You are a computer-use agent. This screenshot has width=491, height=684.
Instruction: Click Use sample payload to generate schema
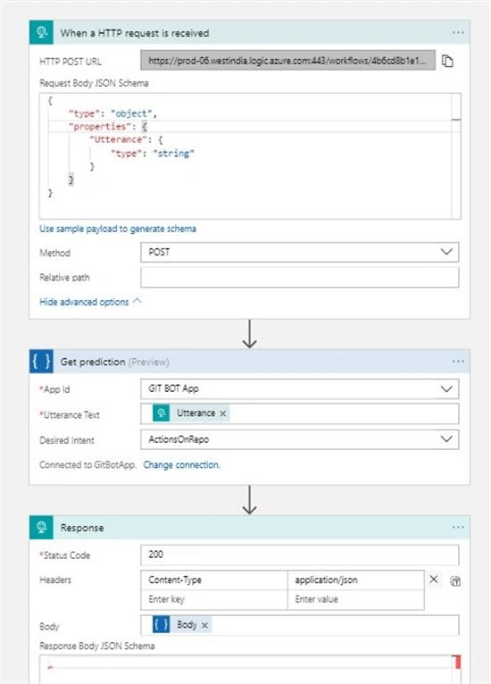pyautogui.click(x=118, y=229)
